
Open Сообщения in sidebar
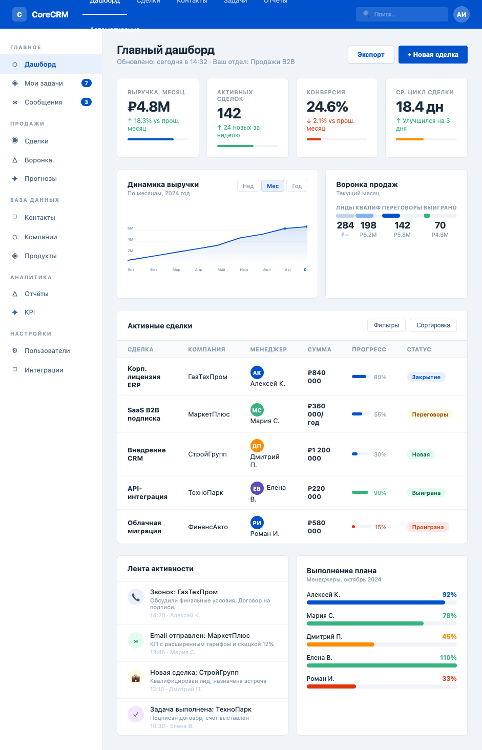click(51, 102)
